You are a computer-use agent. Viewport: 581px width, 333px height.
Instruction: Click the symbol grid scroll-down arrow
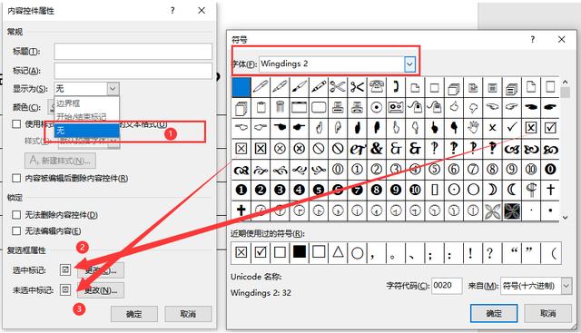tap(565, 218)
